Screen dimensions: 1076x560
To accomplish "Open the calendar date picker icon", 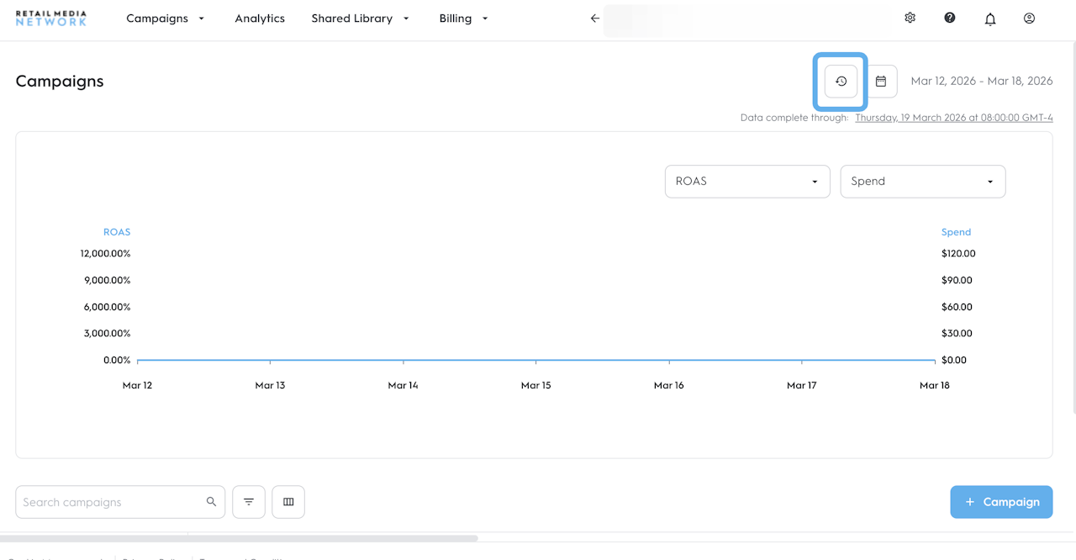I will (881, 82).
